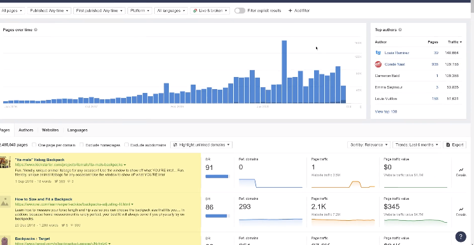This screenshot has height=245, width=474.
Task: Click the document icon on Export button
Action: point(448,144)
